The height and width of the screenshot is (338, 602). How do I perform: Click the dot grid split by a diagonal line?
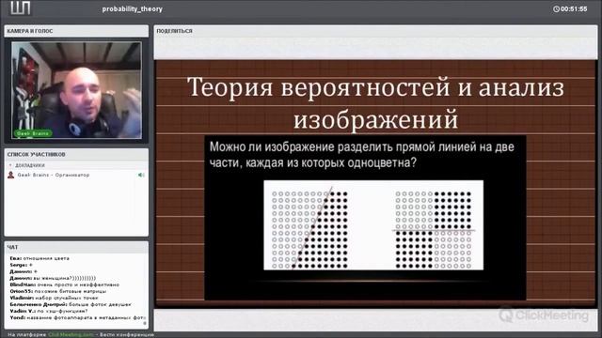tap(309, 228)
